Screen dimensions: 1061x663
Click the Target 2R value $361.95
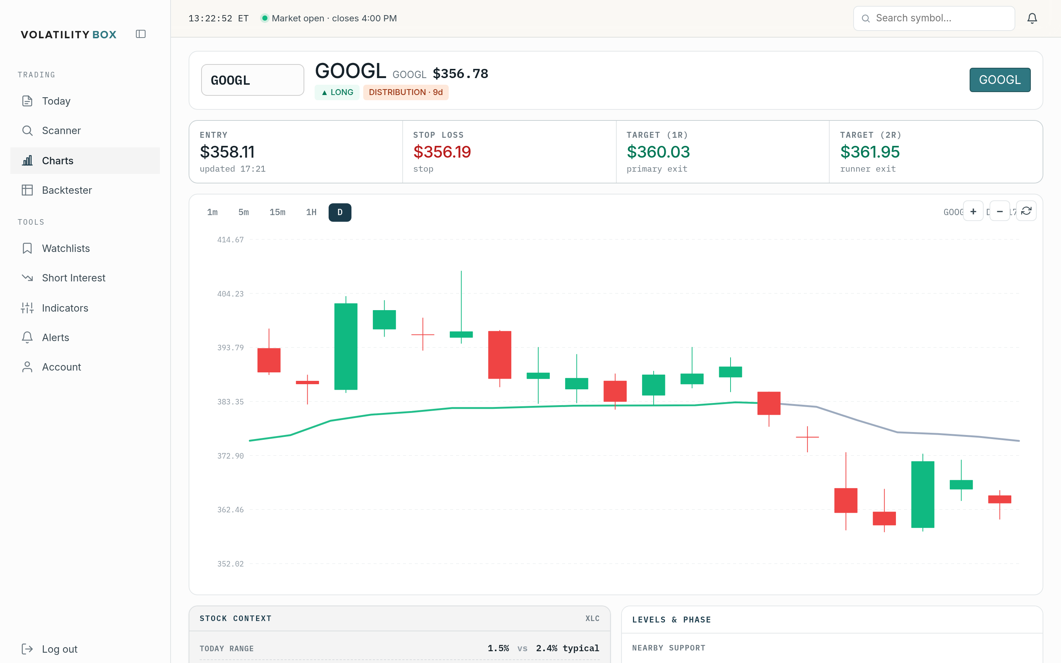[x=870, y=152]
